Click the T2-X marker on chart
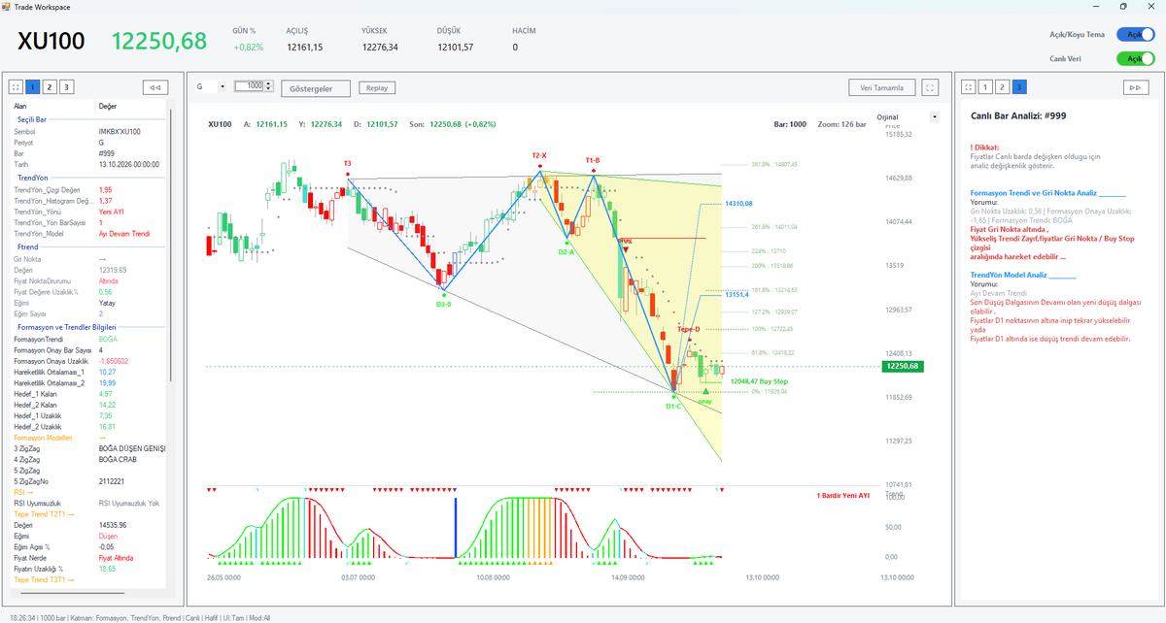Viewport: 1166px width, 623px height. (539, 155)
